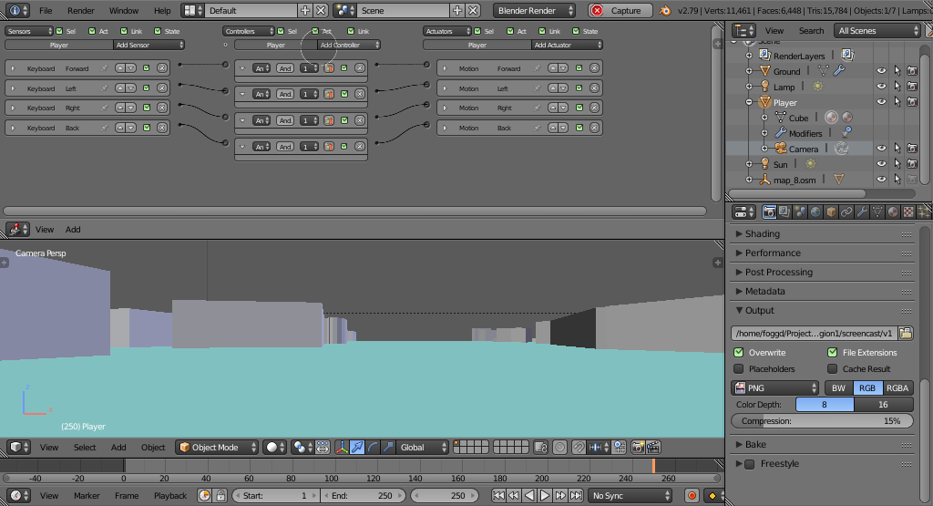Toggle visibility eye for Ground object
Viewport: 933px width, 506px height.
point(881,71)
